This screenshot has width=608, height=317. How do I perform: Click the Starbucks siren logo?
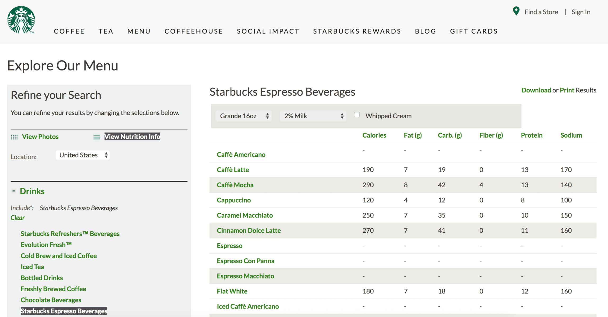21,20
